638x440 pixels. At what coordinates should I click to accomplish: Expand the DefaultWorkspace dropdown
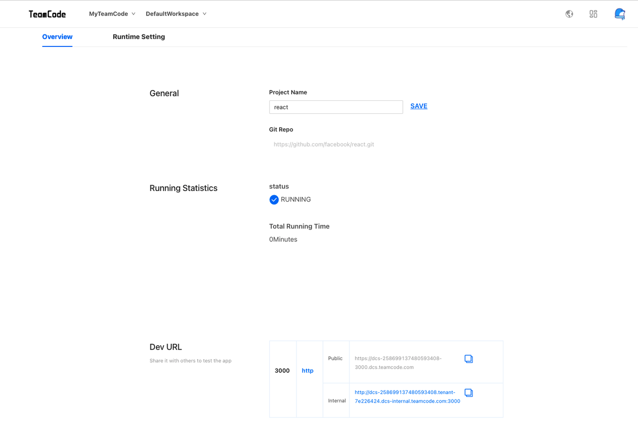[x=176, y=14]
